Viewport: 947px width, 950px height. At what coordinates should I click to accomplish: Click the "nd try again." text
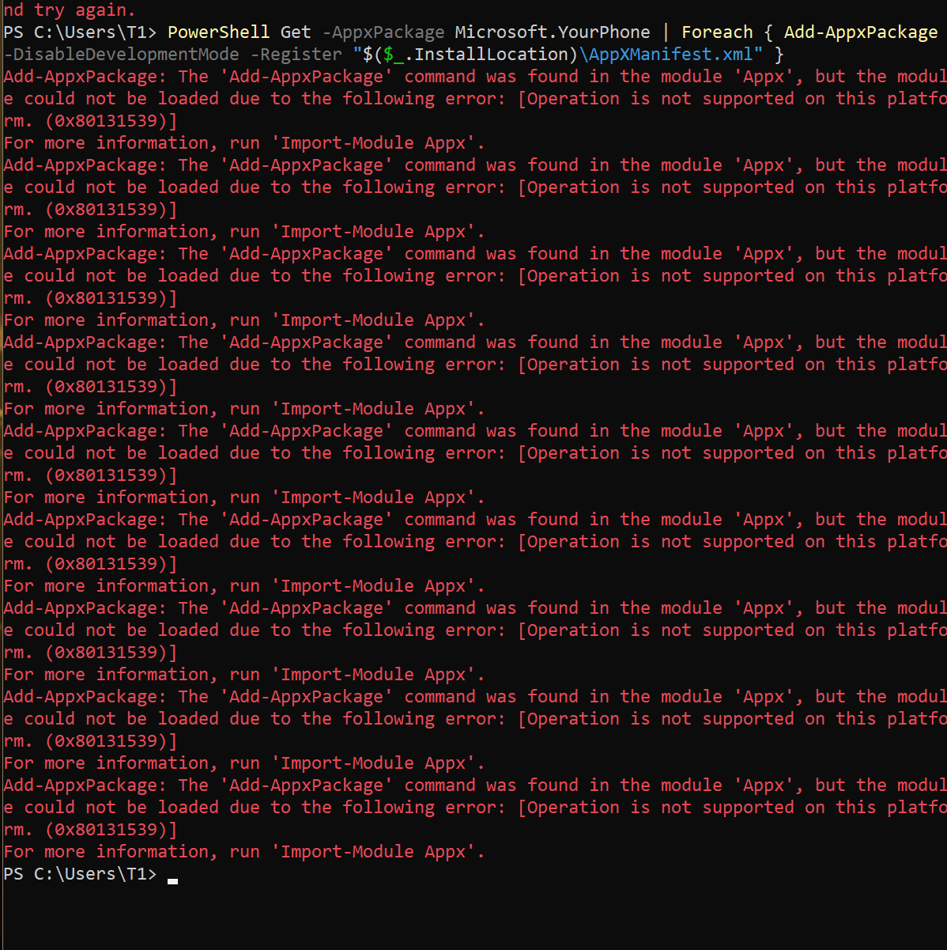click(70, 10)
